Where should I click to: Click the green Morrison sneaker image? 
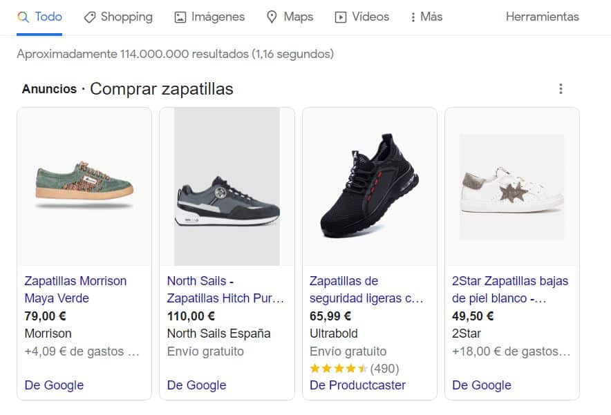84,185
